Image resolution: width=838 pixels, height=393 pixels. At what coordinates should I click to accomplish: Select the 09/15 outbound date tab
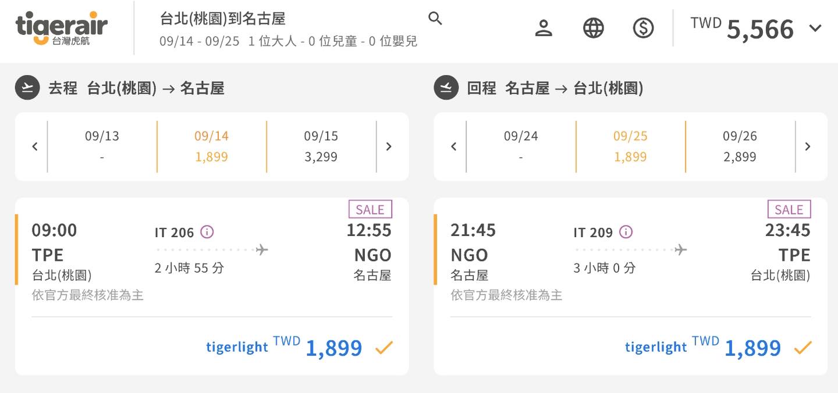pos(321,147)
